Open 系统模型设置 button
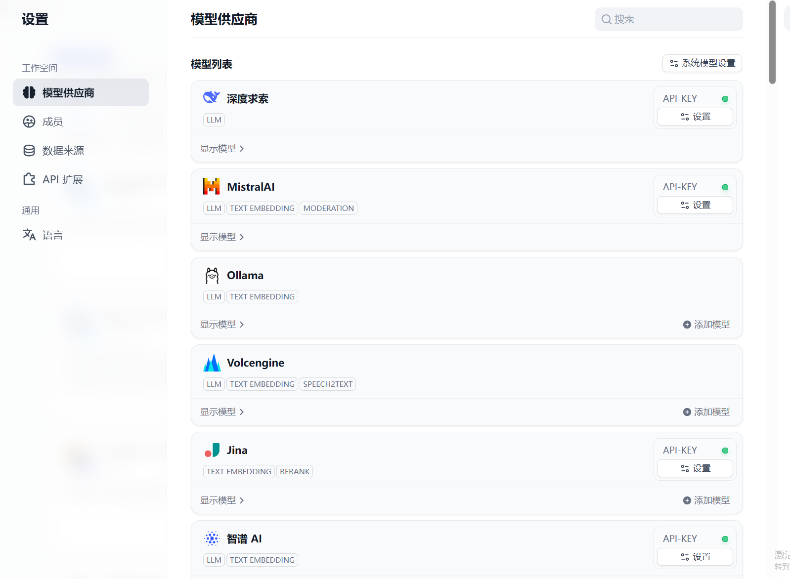This screenshot has width=790, height=579. (x=702, y=63)
